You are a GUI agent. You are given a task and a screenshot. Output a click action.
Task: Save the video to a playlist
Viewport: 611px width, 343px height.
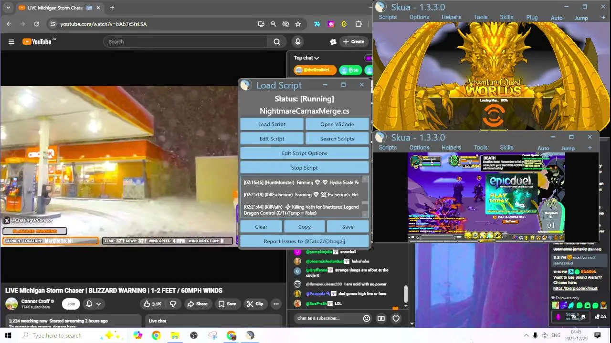tap(227, 304)
